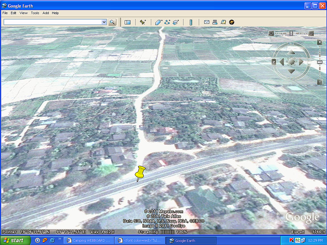The image size is (327, 245).
Task: Click the North reset N button on compass
Action: click(273, 62)
